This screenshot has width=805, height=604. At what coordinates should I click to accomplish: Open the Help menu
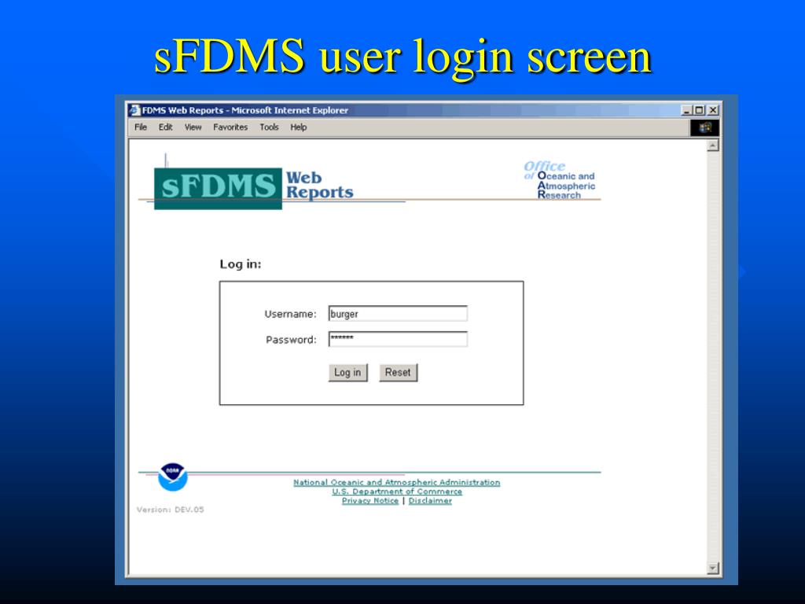pos(298,127)
